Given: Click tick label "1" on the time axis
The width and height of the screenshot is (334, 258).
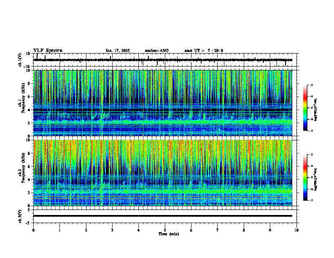Looking at the screenshot, I should [x=59, y=230].
